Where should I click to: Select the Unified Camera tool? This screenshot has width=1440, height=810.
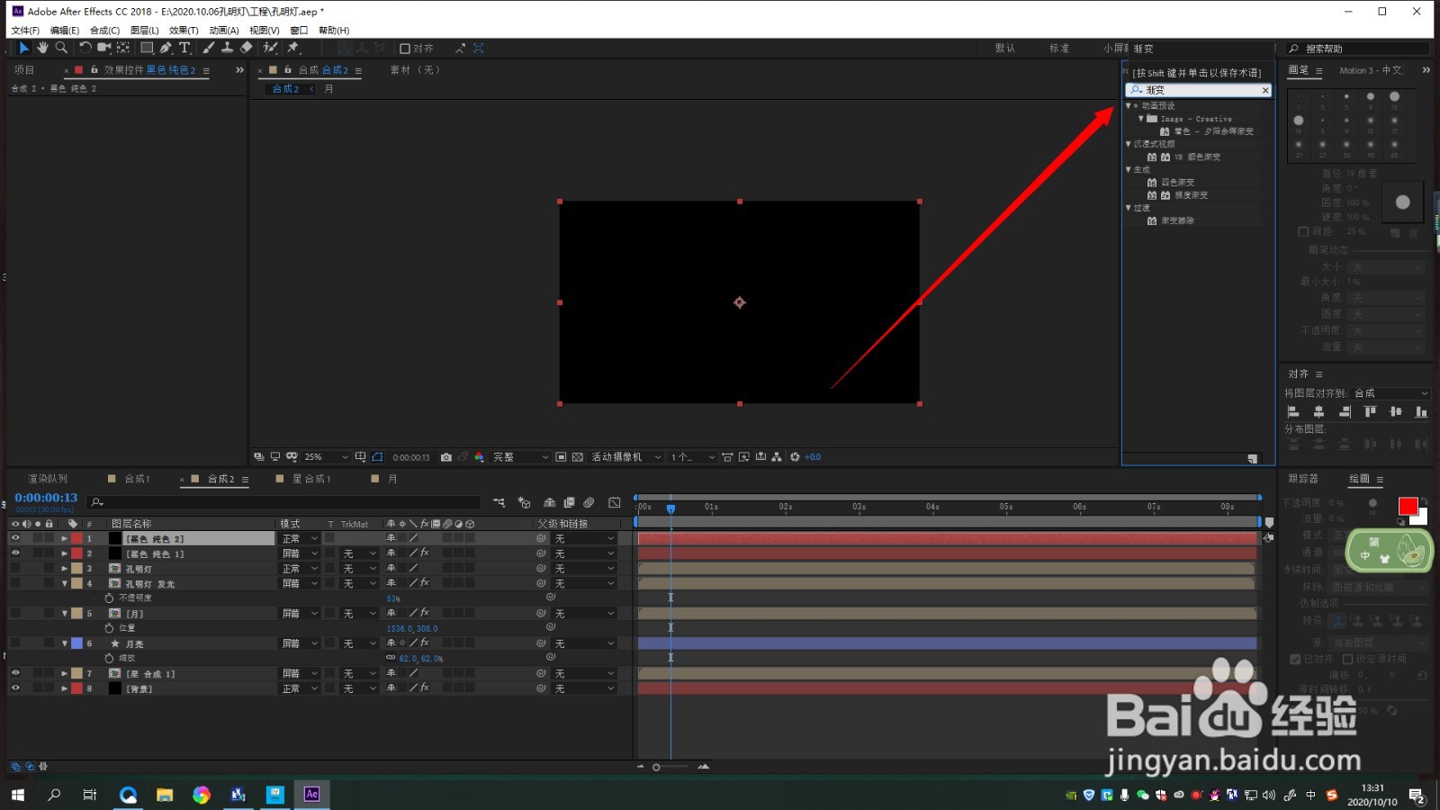click(104, 48)
